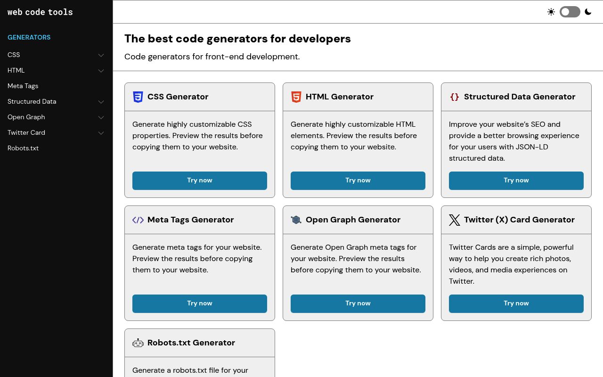Select Robots.txt from the sidebar
The image size is (603, 377).
(23, 148)
